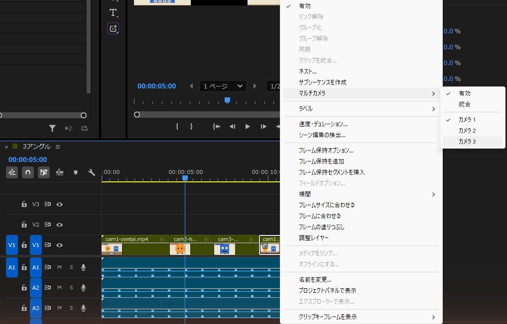Screen dimensions: 507x324
Task: Toggle A3 track targeting
Action: pyautogui.click(x=36, y=308)
